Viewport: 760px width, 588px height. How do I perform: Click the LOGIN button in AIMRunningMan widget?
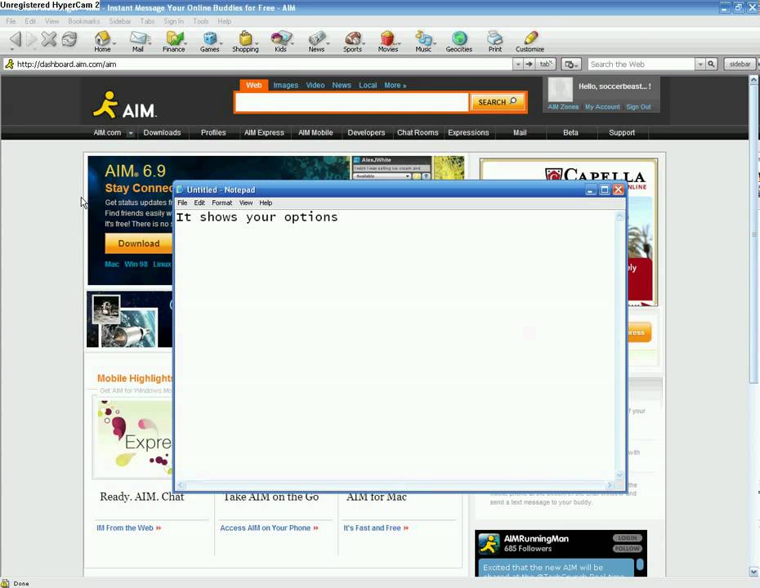627,538
